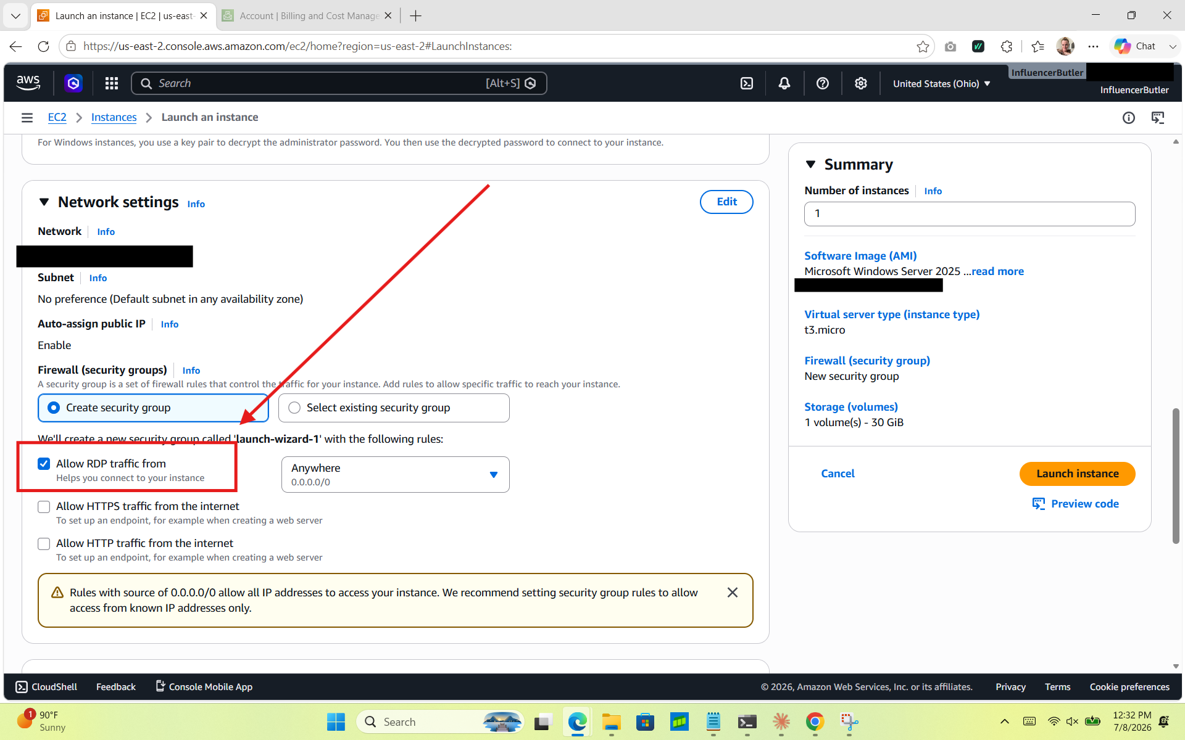Open the Windows Start menu
The image size is (1185, 740).
(336, 721)
